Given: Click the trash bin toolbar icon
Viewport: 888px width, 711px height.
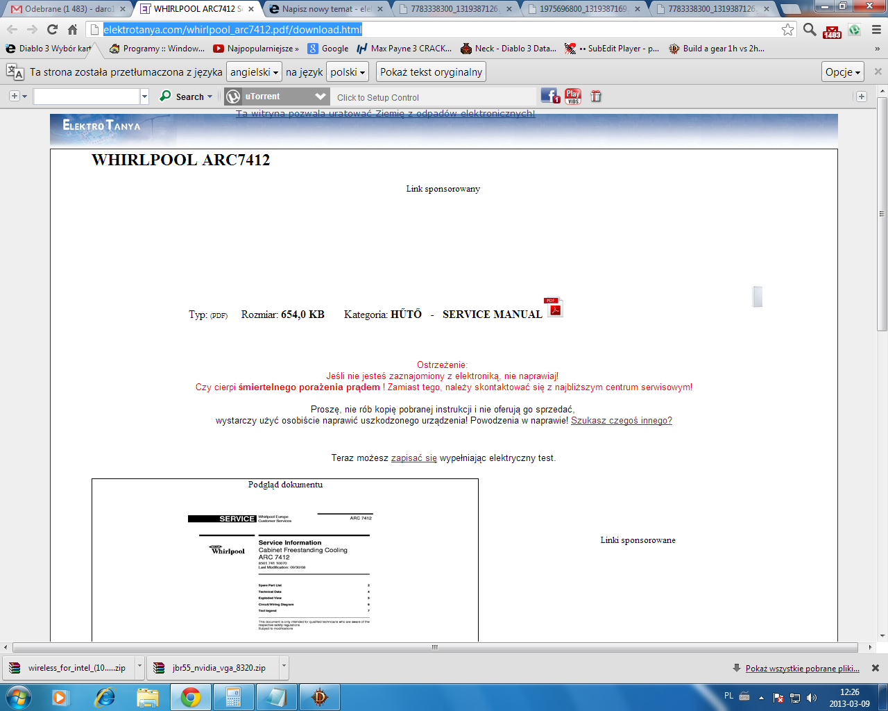Looking at the screenshot, I should click(596, 97).
